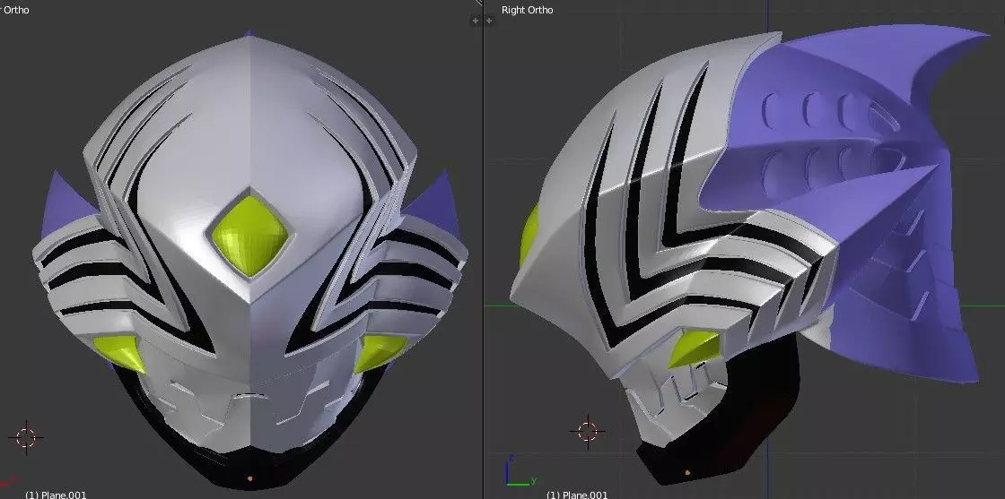Screen dimensions: 1005x499
Task: Click the Plane.001 object label in Right Ortho viewport
Action: pos(577,495)
